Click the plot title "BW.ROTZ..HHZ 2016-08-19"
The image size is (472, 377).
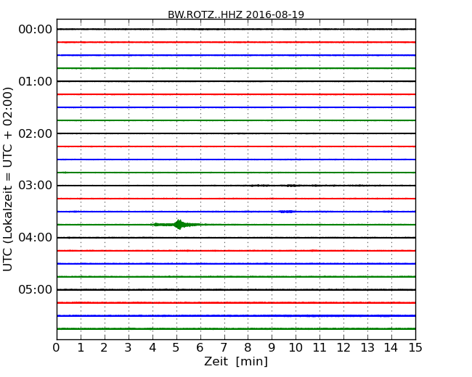point(236,14)
